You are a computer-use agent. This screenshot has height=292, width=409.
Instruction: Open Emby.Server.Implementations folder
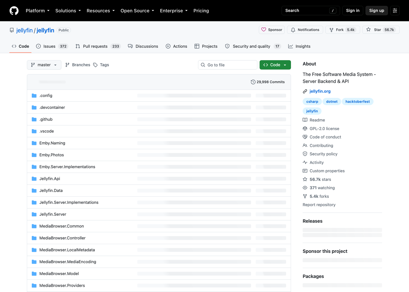click(x=67, y=167)
